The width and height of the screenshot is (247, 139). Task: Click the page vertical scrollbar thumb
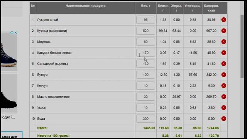pos(242,46)
